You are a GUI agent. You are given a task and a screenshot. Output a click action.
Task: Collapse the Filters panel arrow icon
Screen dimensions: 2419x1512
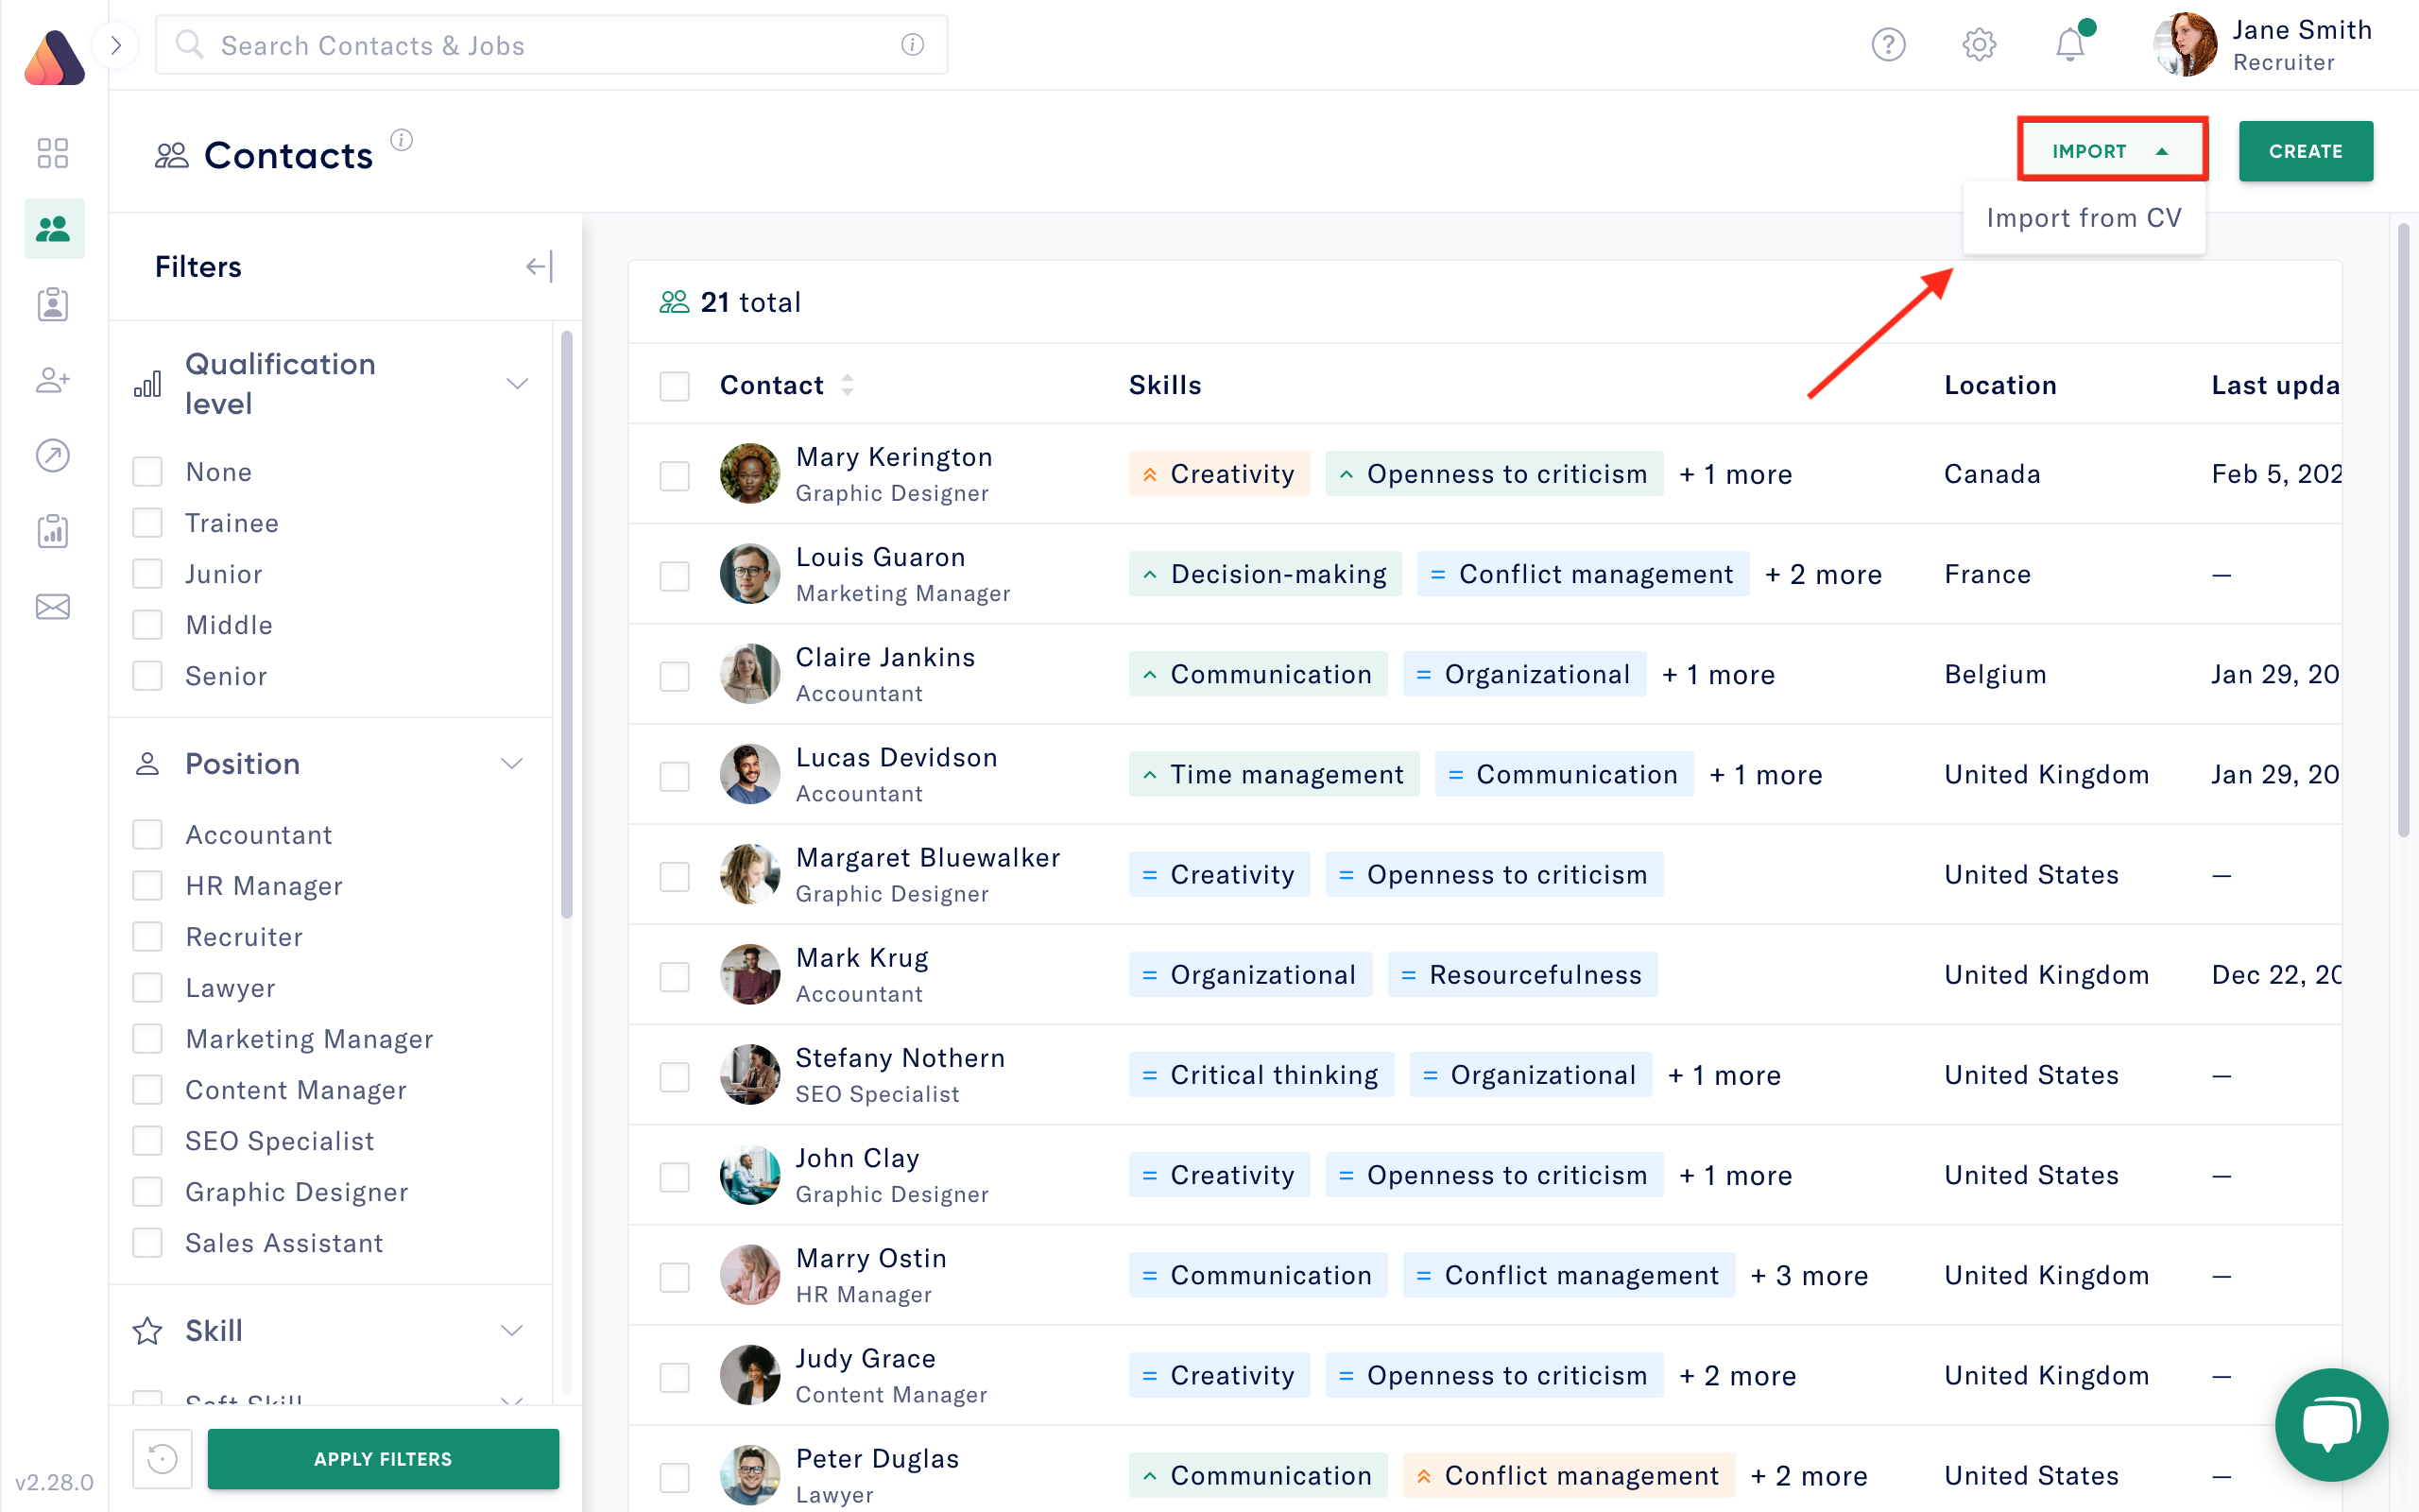[x=539, y=267]
